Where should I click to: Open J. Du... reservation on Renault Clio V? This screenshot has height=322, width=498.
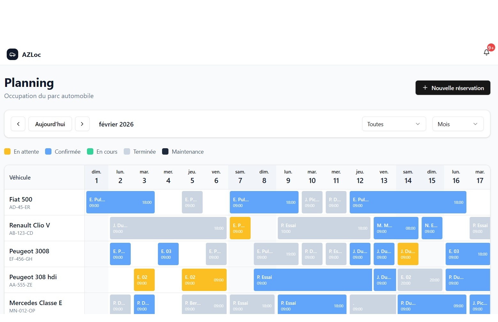click(168, 228)
